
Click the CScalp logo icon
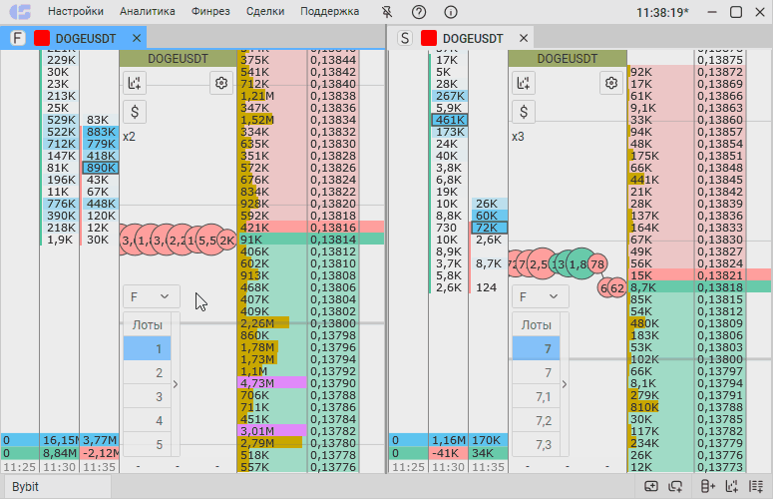click(x=21, y=12)
